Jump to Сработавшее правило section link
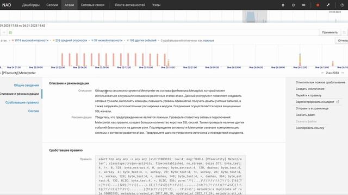 click(22, 102)
